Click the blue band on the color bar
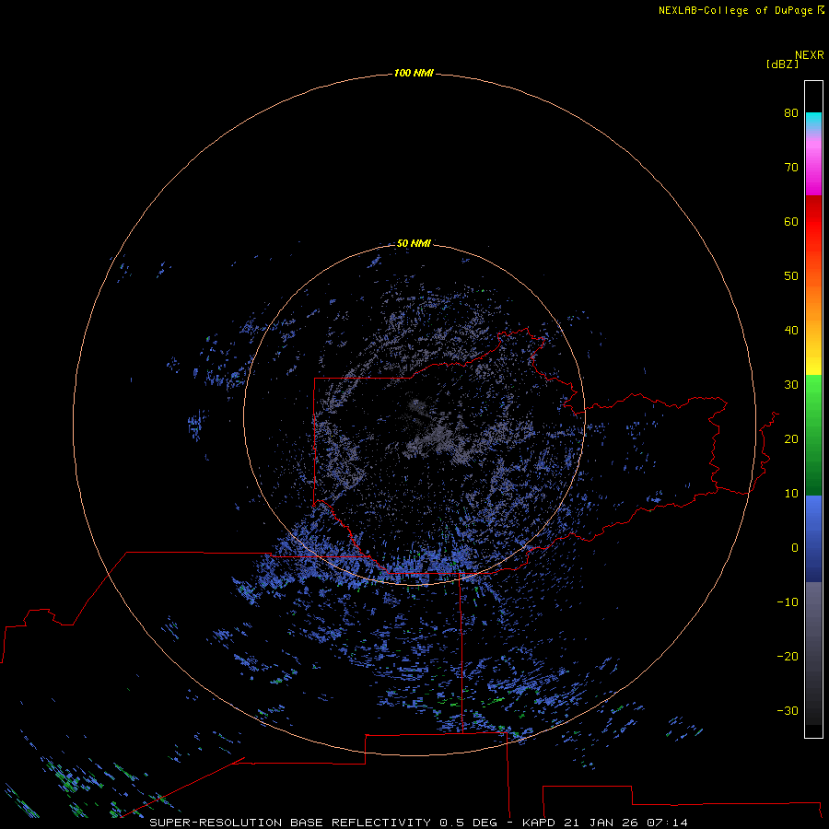This screenshot has width=829, height=829. 813,537
